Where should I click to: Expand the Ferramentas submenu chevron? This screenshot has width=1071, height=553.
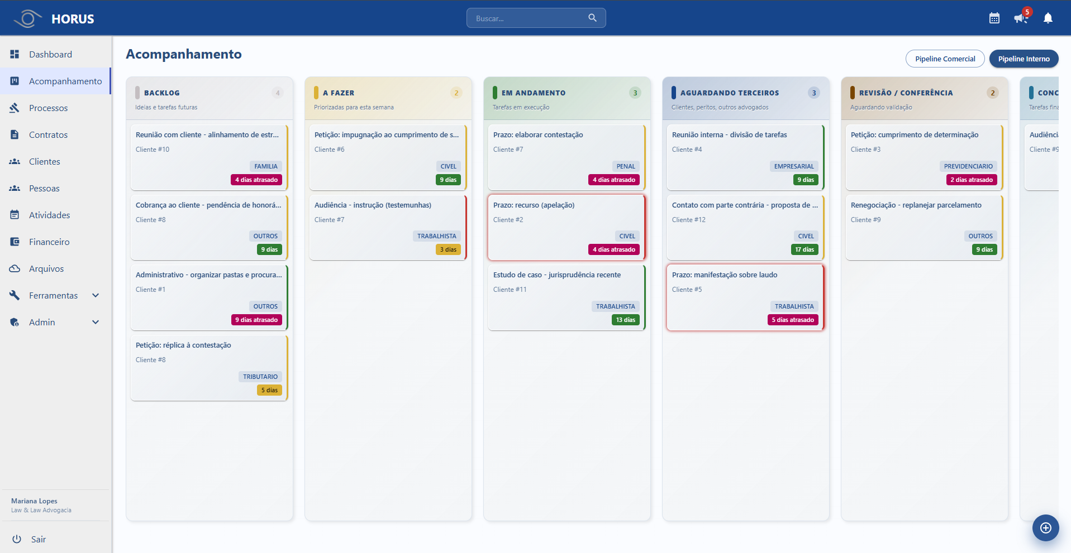[x=96, y=296]
